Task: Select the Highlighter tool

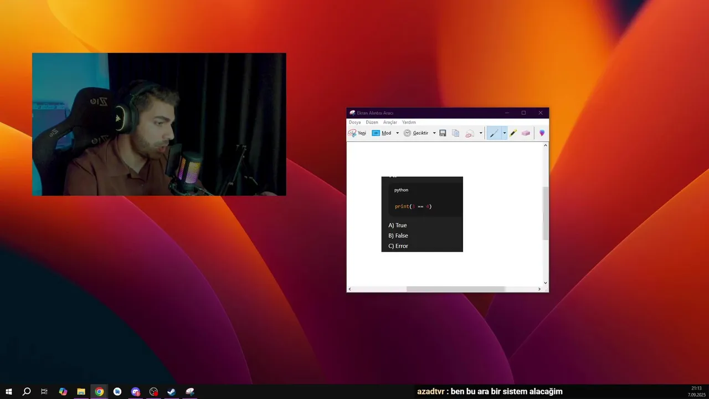Action: point(513,133)
